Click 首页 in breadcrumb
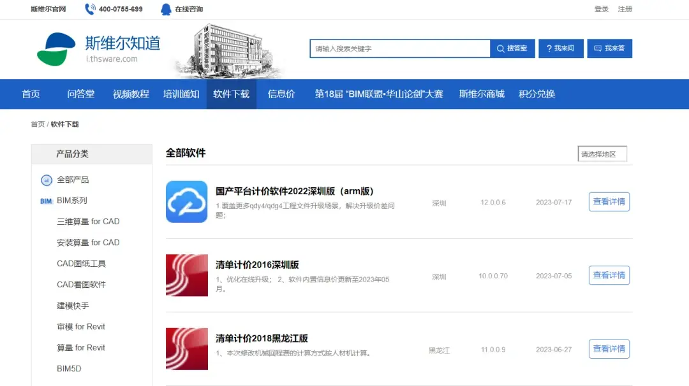 (x=38, y=124)
